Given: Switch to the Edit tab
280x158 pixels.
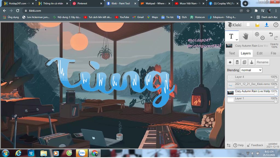Looking at the screenshot, I should tap(259, 53).
